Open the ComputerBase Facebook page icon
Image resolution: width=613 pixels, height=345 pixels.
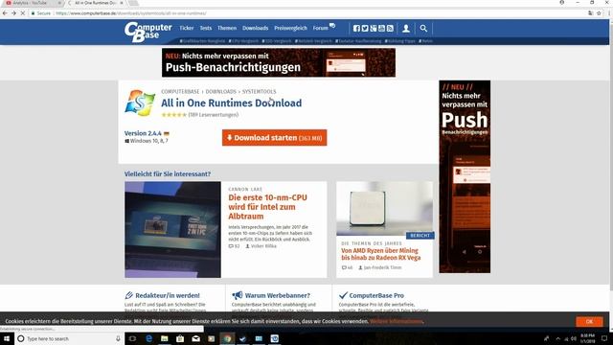(x=356, y=28)
